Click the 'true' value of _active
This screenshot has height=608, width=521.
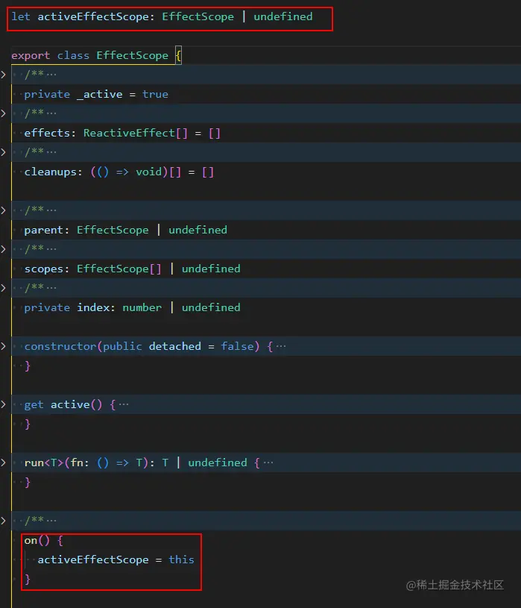155,94
